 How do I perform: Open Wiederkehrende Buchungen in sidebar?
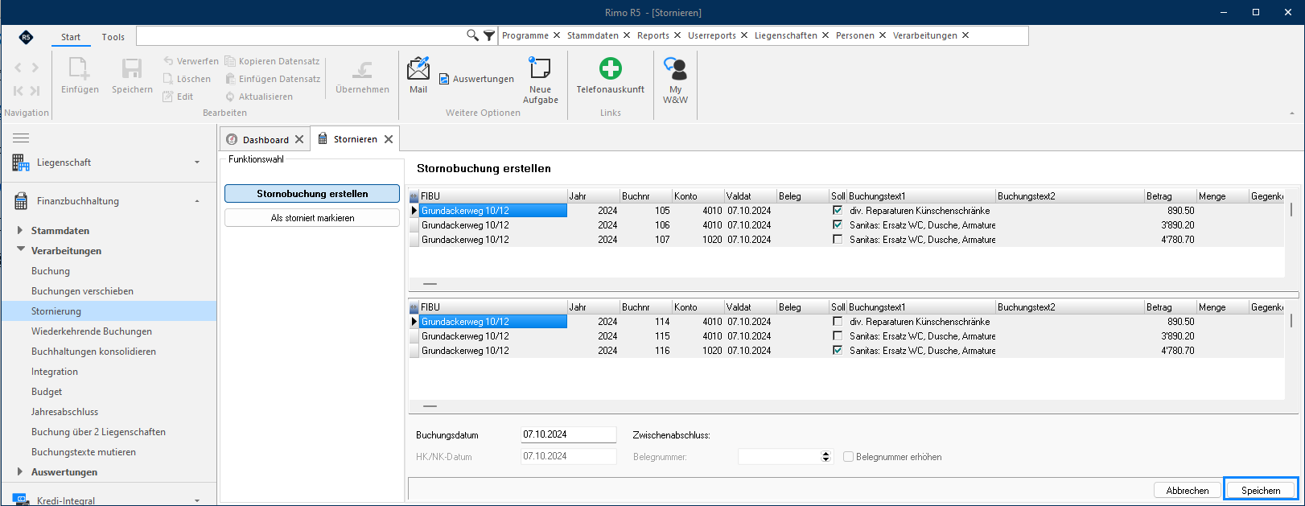92,331
